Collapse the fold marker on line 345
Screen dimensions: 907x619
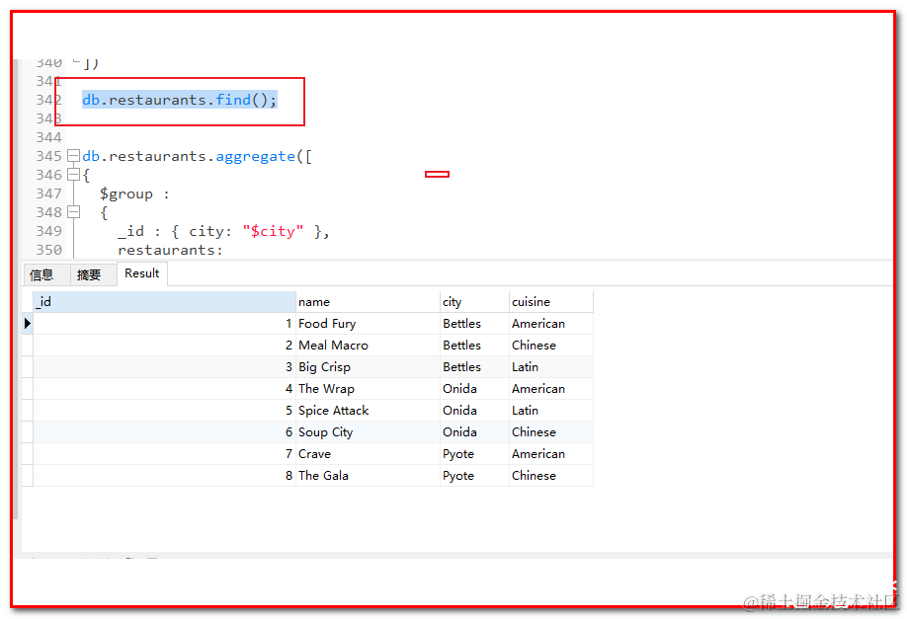click(73, 156)
